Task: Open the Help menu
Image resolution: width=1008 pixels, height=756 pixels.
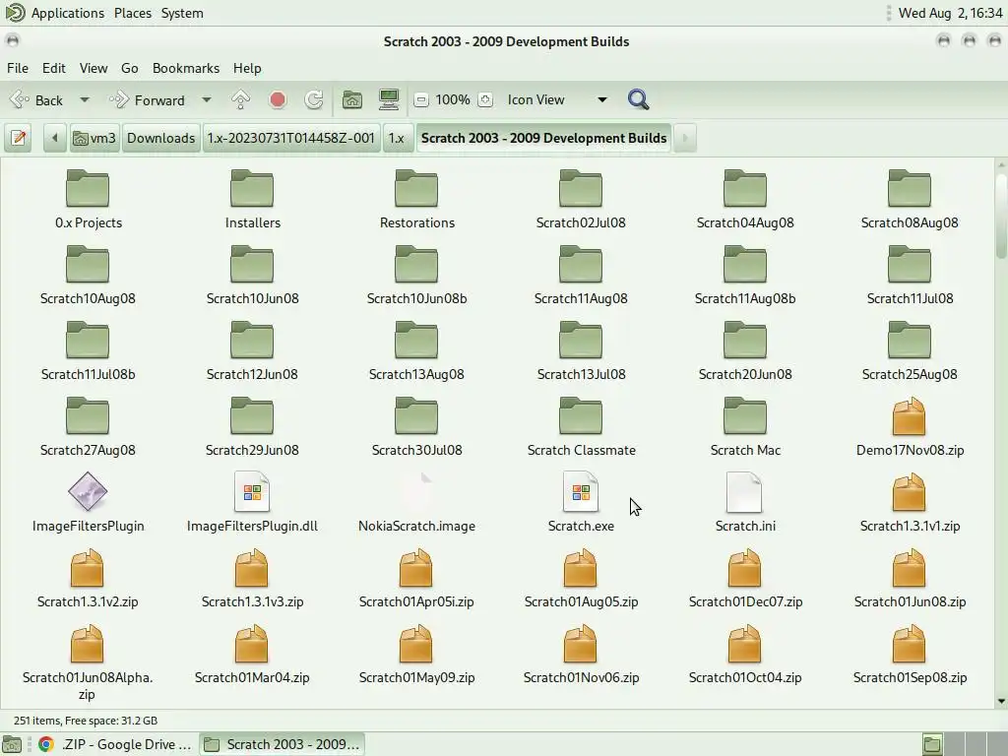Action: 247,68
